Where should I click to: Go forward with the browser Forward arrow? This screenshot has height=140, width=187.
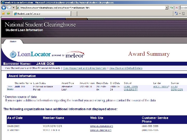(x=9, y=8)
